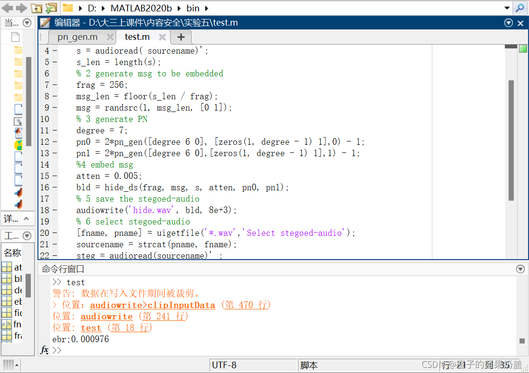Go up one folder level
529x373 pixels.
(36, 8)
